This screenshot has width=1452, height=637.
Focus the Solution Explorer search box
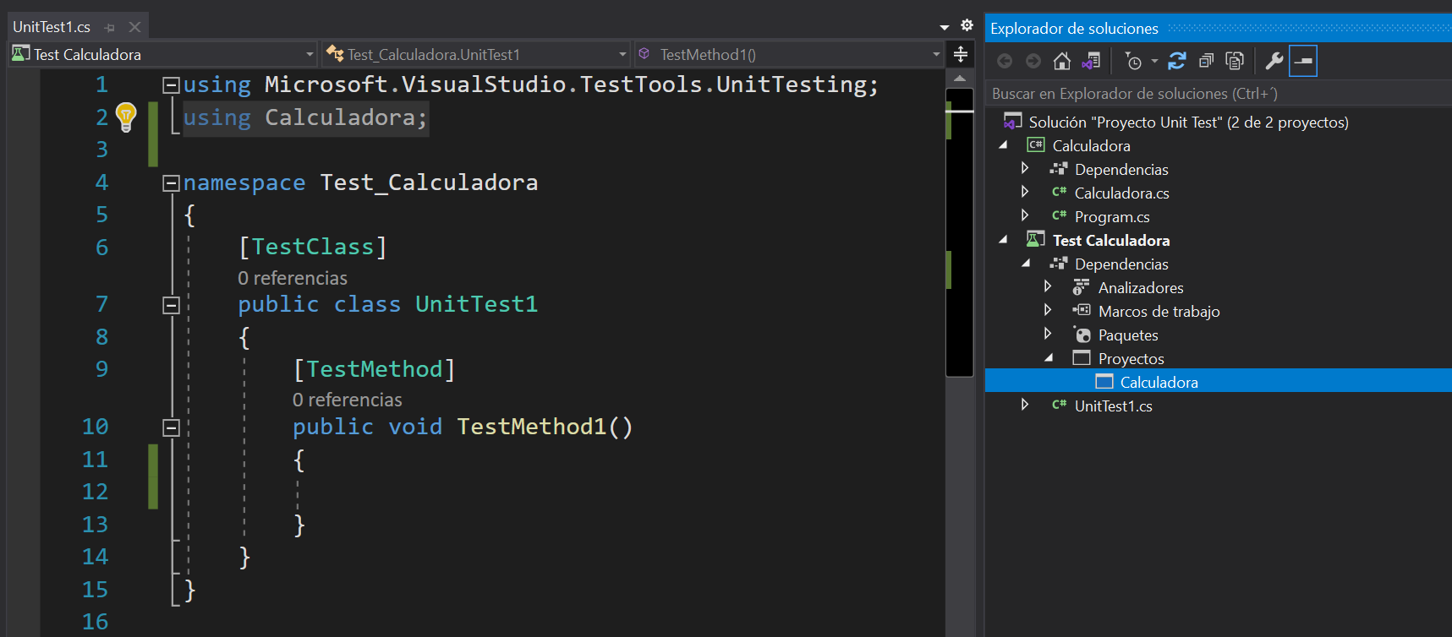coord(1219,93)
